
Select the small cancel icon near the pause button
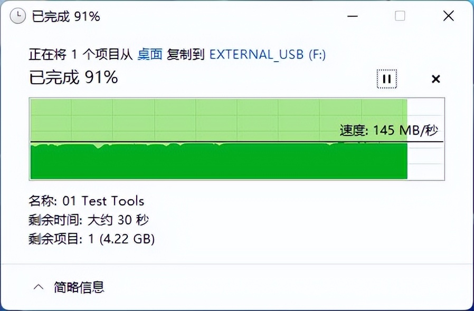tap(435, 79)
